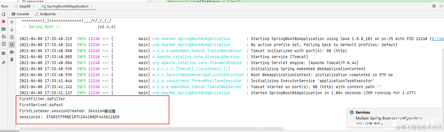Open the D:\ja file path link
Screen dimensions: 444x132
click(x=438, y=39)
